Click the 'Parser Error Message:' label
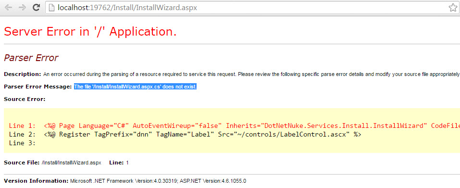Image resolution: width=460 pixels, height=188 pixels. point(38,87)
